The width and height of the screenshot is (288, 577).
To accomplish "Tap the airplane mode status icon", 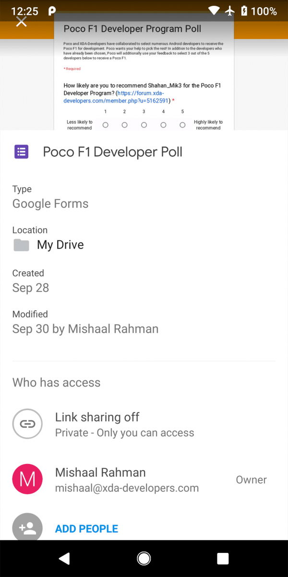I will (230, 10).
